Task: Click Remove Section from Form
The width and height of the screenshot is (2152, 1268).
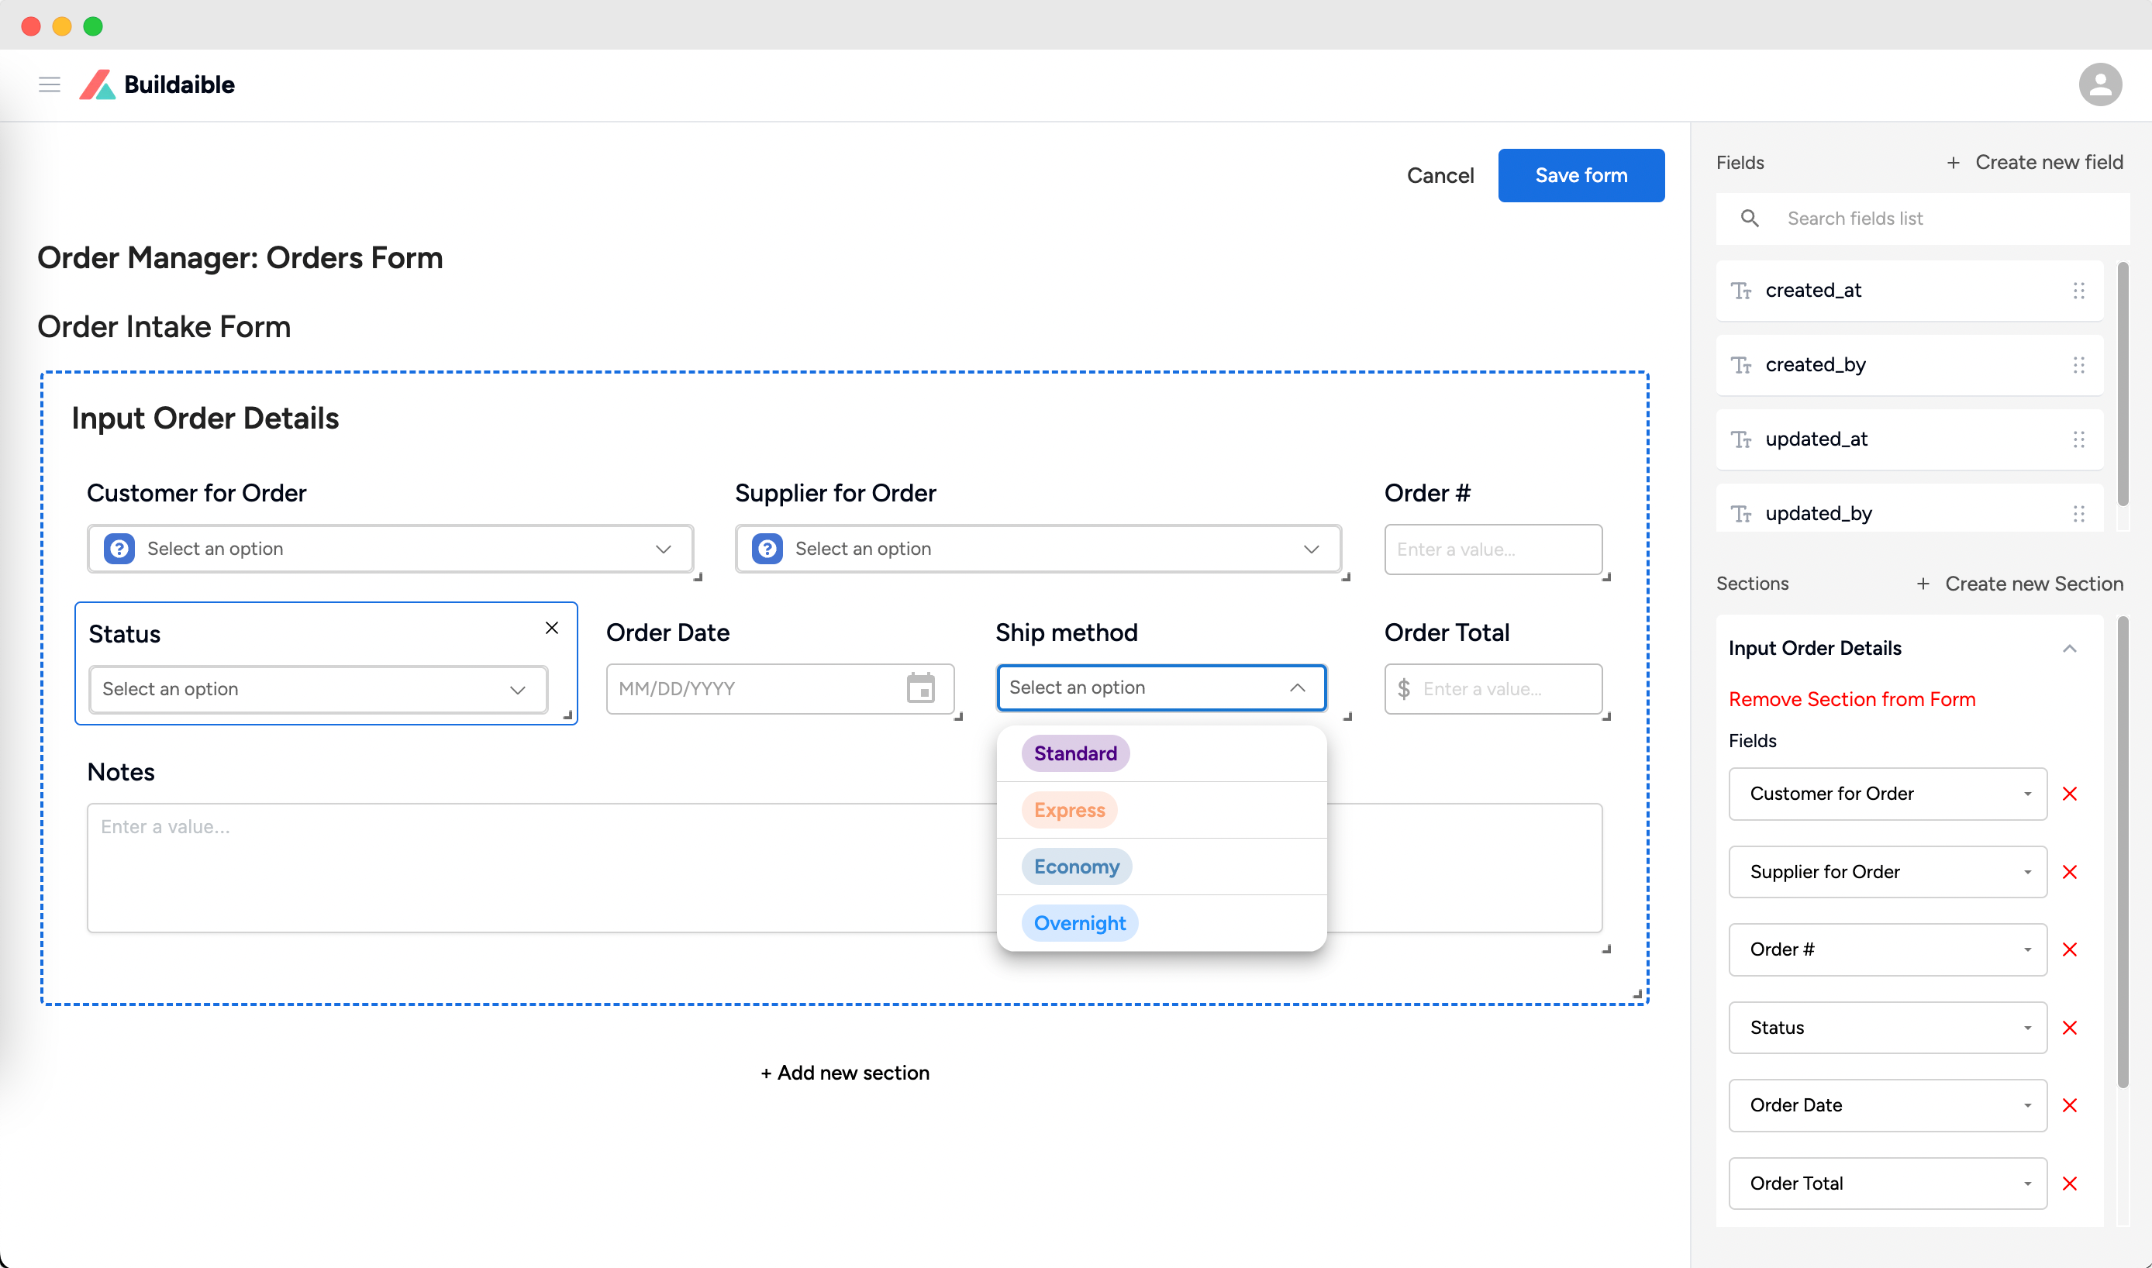Action: pos(1851,699)
